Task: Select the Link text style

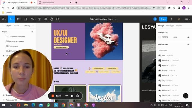Action: (x=166, y=55)
